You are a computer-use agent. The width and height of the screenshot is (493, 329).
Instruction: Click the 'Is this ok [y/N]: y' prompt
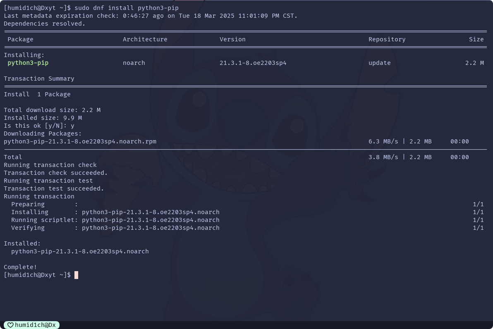tap(39, 126)
